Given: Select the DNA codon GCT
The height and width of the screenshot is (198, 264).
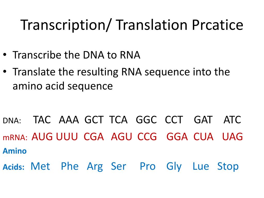Looking at the screenshot, I should tap(94, 120).
